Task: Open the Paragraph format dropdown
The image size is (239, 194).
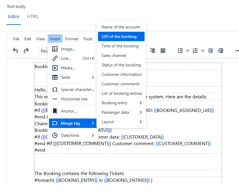Action: click(43, 51)
